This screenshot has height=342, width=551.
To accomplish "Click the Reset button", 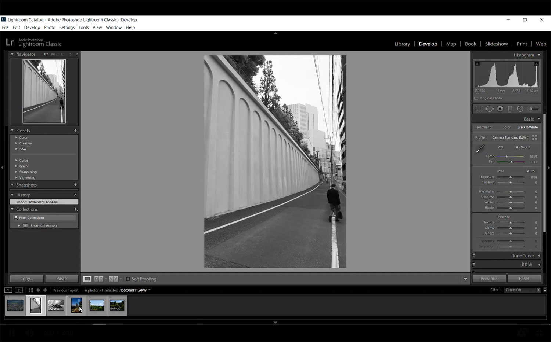I will tap(524, 279).
